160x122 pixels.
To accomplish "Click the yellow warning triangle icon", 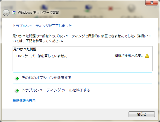I will coord(147,56).
